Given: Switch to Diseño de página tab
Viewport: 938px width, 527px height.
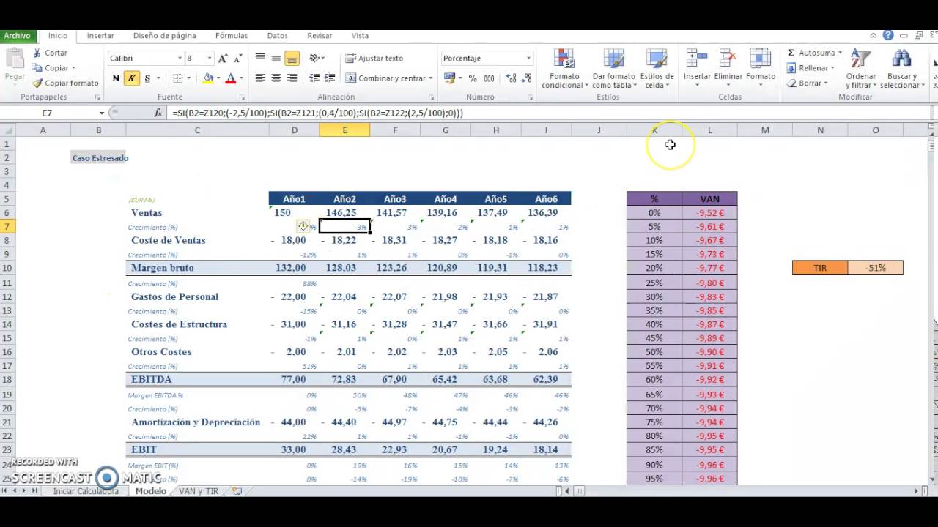Looking at the screenshot, I should tap(165, 35).
